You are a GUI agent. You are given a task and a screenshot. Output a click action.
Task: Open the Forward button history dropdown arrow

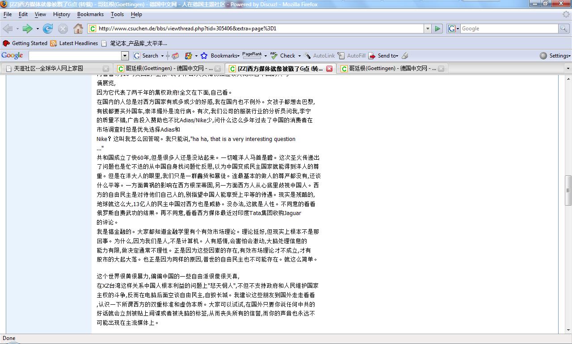coord(38,29)
